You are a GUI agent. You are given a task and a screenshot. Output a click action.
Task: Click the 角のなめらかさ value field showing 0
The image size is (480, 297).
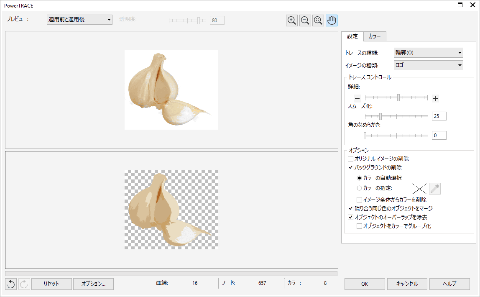tap(439, 136)
